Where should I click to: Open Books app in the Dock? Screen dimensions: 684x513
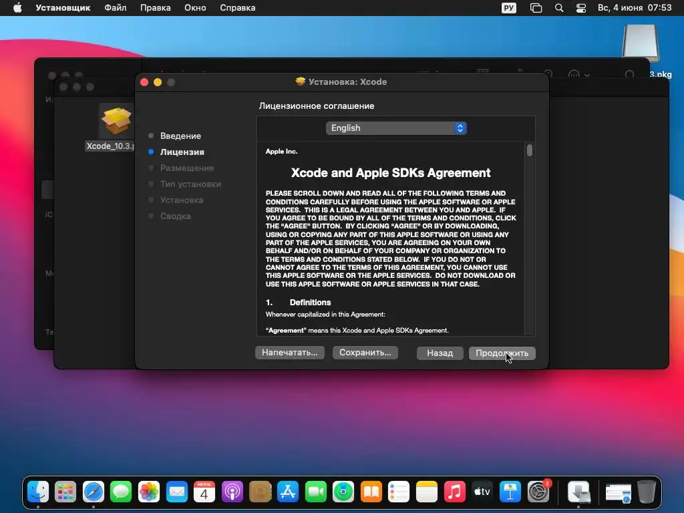[371, 492]
